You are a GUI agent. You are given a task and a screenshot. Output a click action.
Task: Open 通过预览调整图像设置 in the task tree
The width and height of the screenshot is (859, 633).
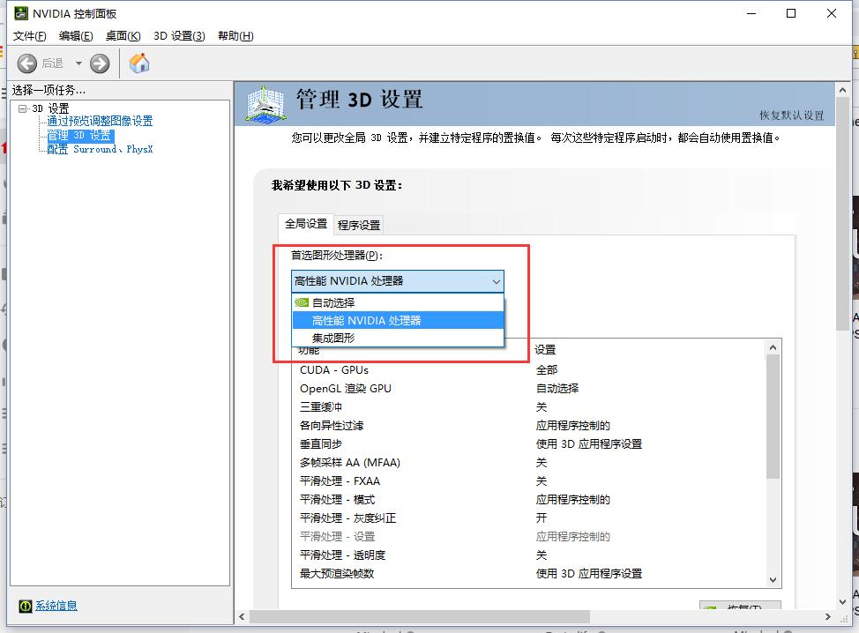(100, 122)
